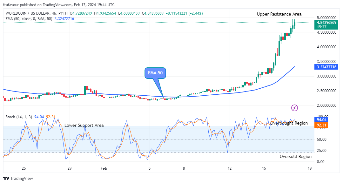The width and height of the screenshot is (343, 184).
Task: Click the 19 date label on time axis
Action: 310,168
